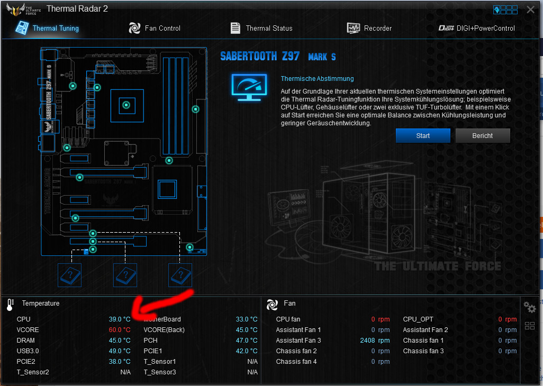543x386 pixels.
Task: Click the Chassis fan 4 label
Action: (296, 362)
